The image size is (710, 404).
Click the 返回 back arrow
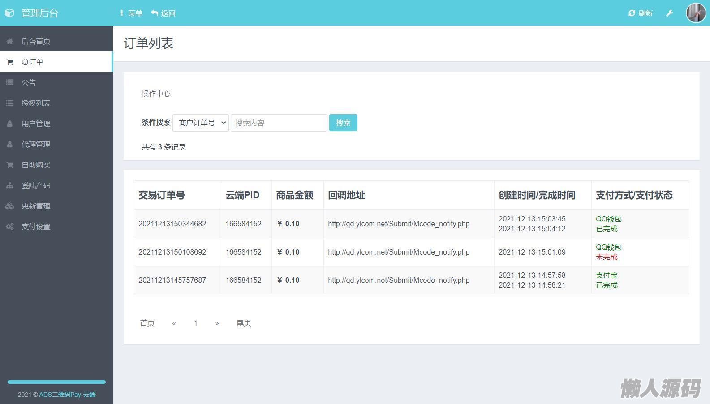[163, 13]
